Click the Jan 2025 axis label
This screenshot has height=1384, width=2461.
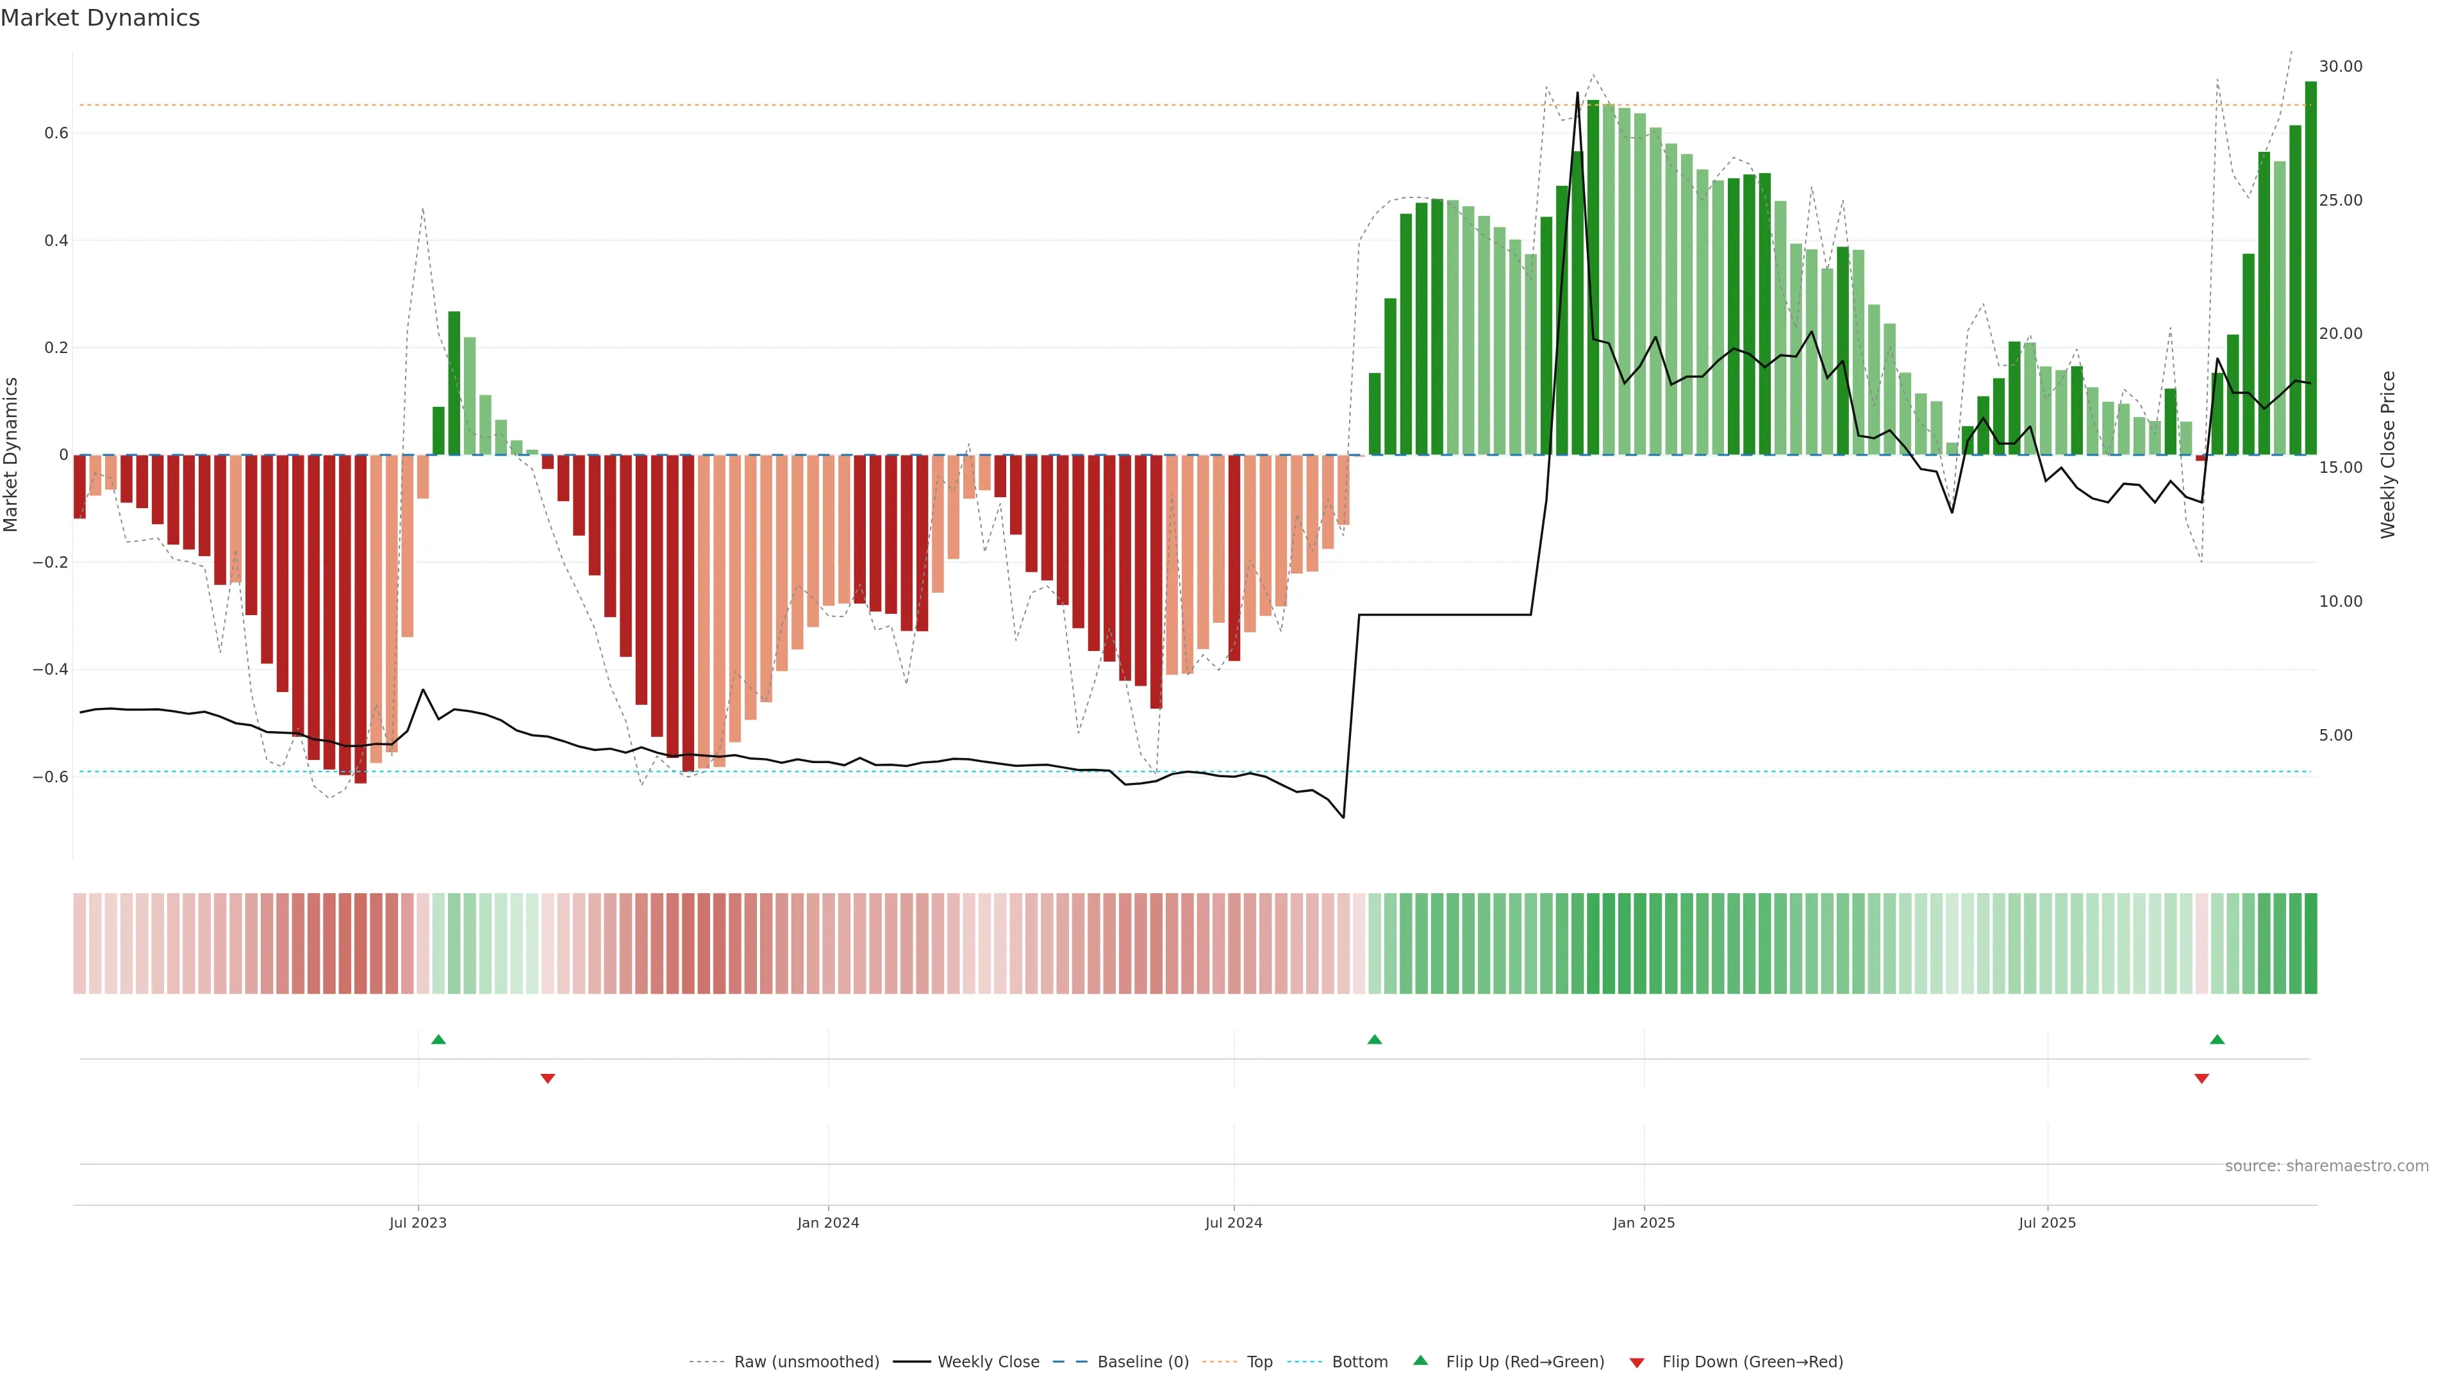click(x=1643, y=1223)
